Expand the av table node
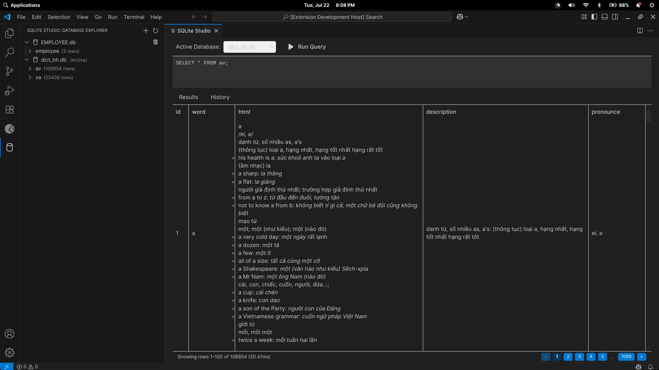 30,69
